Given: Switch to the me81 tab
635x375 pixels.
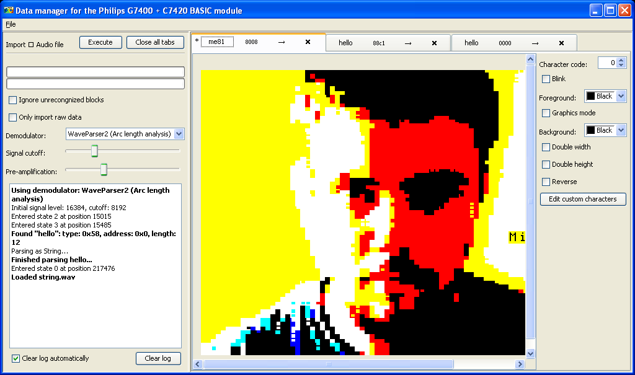Looking at the screenshot, I should (x=216, y=42).
